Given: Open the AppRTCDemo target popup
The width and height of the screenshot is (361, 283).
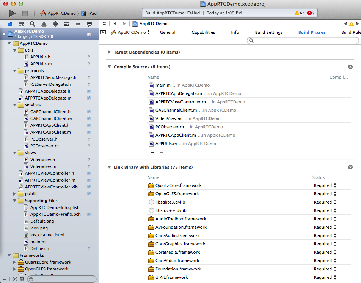Looking at the screenshot, I should pos(130,32).
